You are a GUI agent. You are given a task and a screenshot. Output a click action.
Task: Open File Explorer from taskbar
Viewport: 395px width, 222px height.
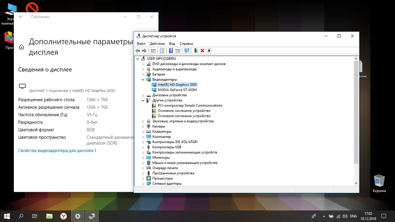(x=49, y=216)
